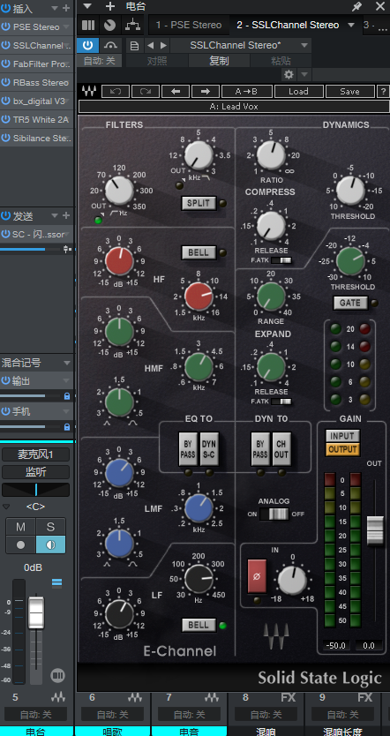Click the Waves undo arrow button

pos(115,91)
